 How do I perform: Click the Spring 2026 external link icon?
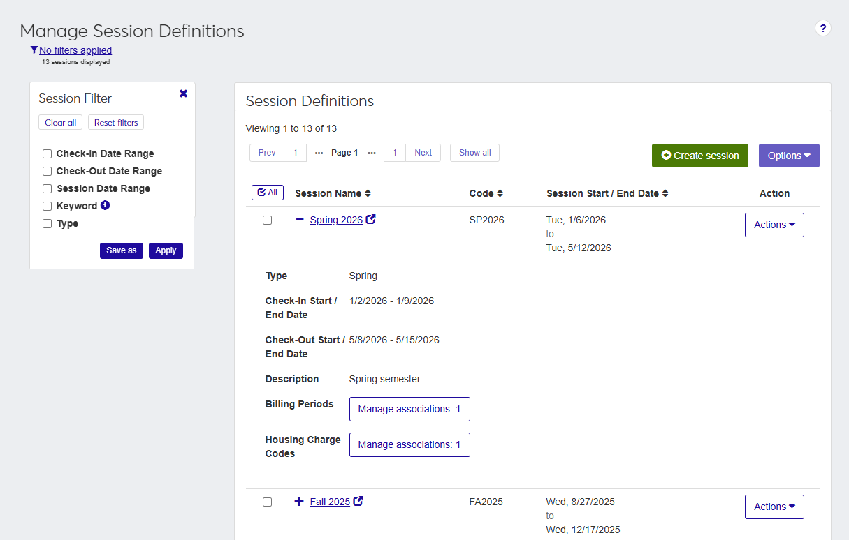370,218
